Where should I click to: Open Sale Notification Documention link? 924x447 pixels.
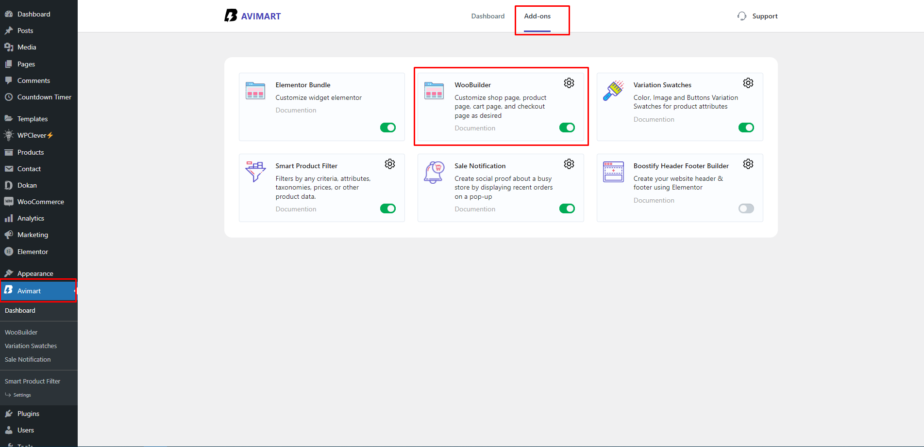tap(475, 209)
